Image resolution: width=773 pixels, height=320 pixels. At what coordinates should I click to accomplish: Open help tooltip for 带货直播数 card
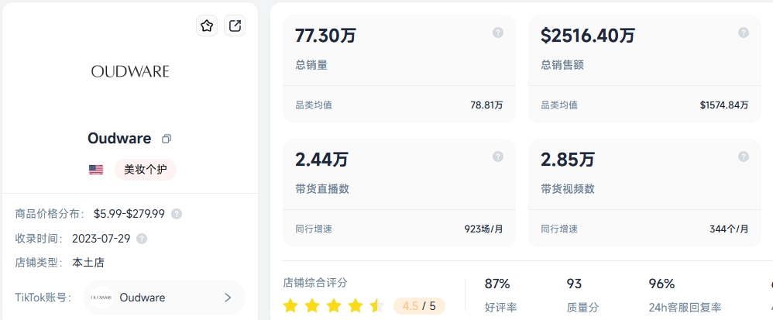tap(498, 157)
